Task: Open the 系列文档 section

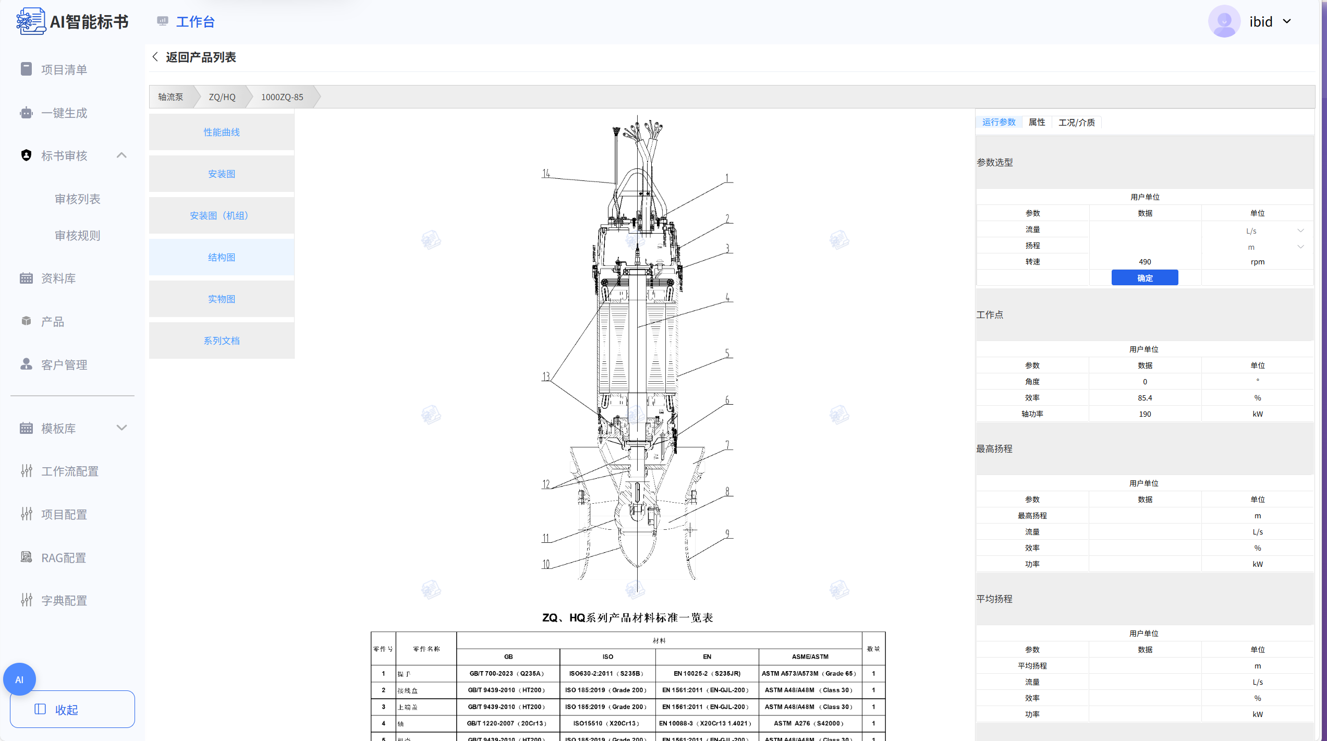Action: pos(222,341)
